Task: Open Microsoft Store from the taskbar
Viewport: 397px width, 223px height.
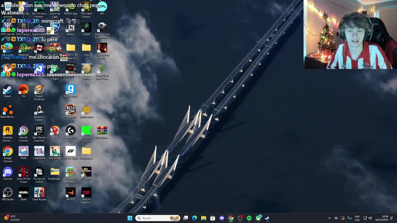Action: click(x=213, y=218)
